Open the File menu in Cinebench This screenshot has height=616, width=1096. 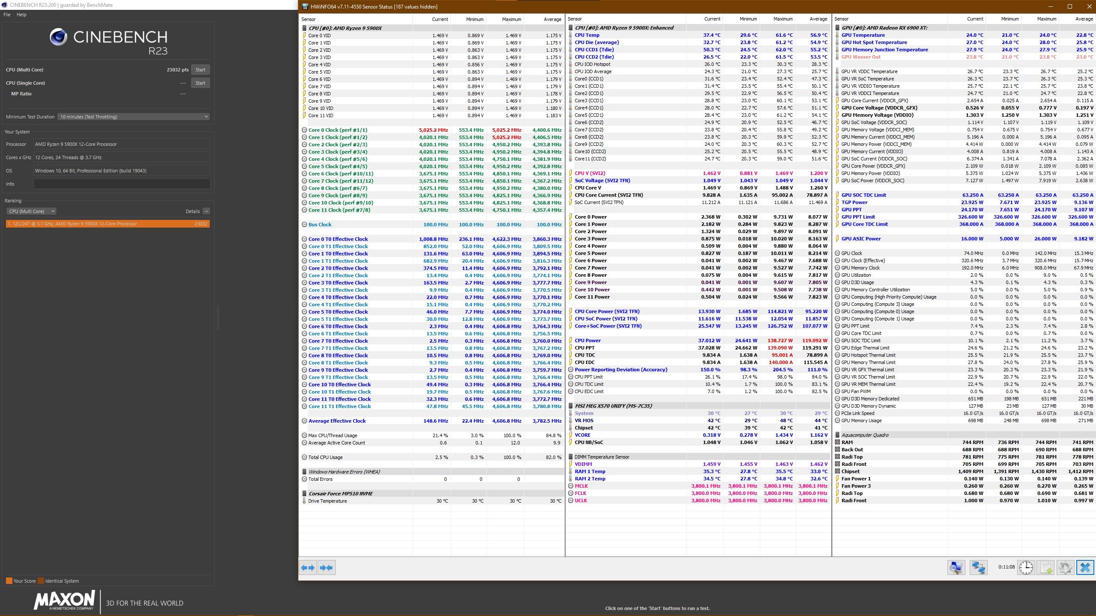pos(7,15)
